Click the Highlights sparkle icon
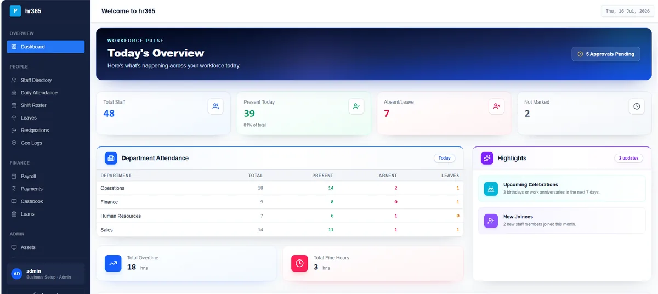The height and width of the screenshot is (294, 658). [487, 158]
